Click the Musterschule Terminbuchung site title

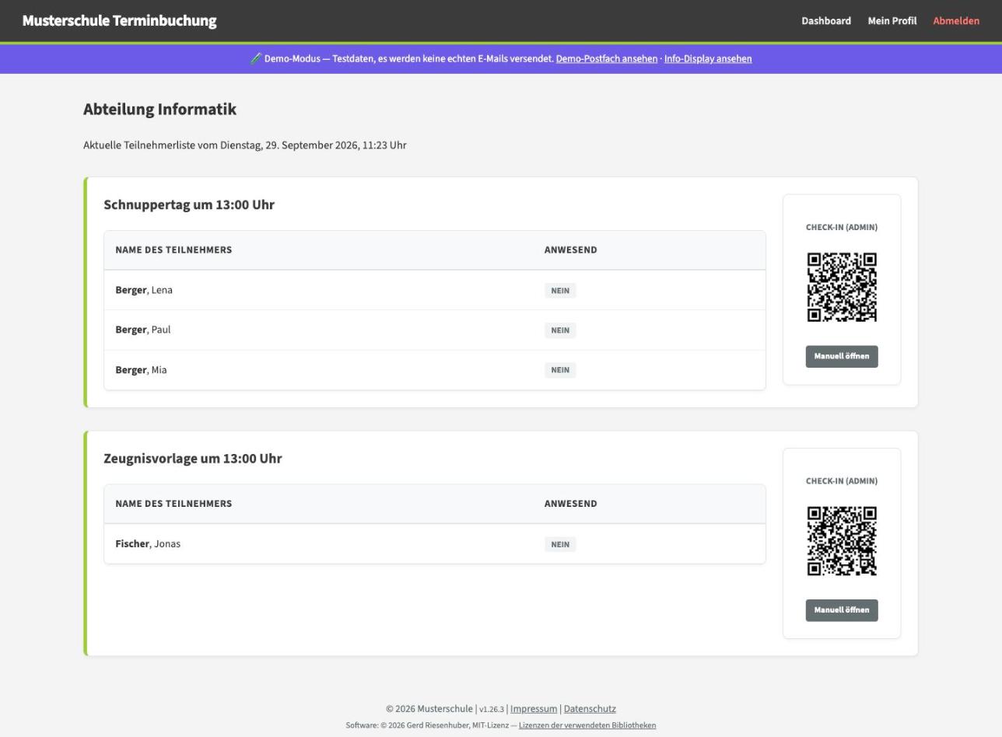[x=119, y=21]
